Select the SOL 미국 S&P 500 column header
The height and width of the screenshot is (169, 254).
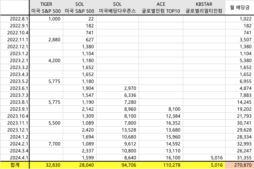(80, 7)
